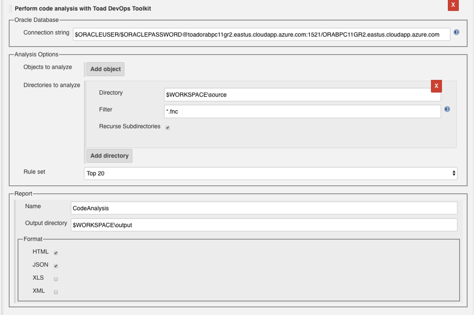
Task: Click the Oracle Database section heading
Action: [x=37, y=20]
